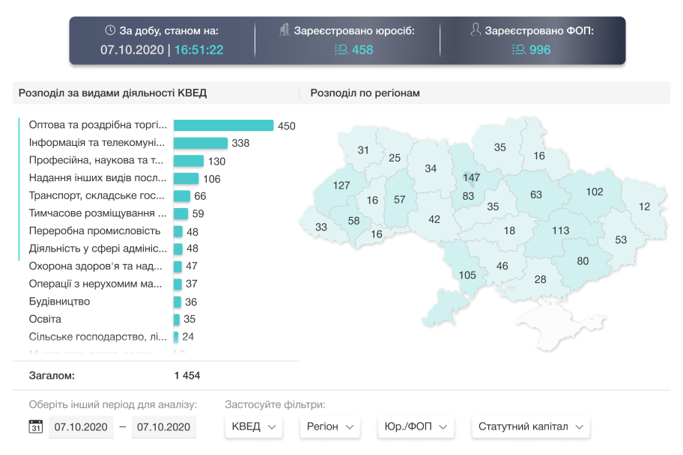The width and height of the screenshot is (683, 455).
Task: Select the western region showing 127
Action: (x=341, y=185)
